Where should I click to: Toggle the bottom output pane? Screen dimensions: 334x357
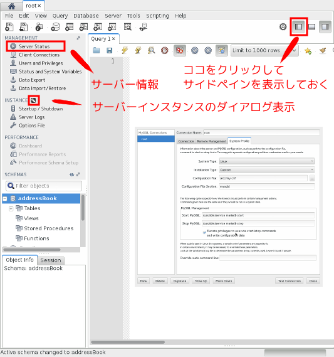tap(311, 27)
